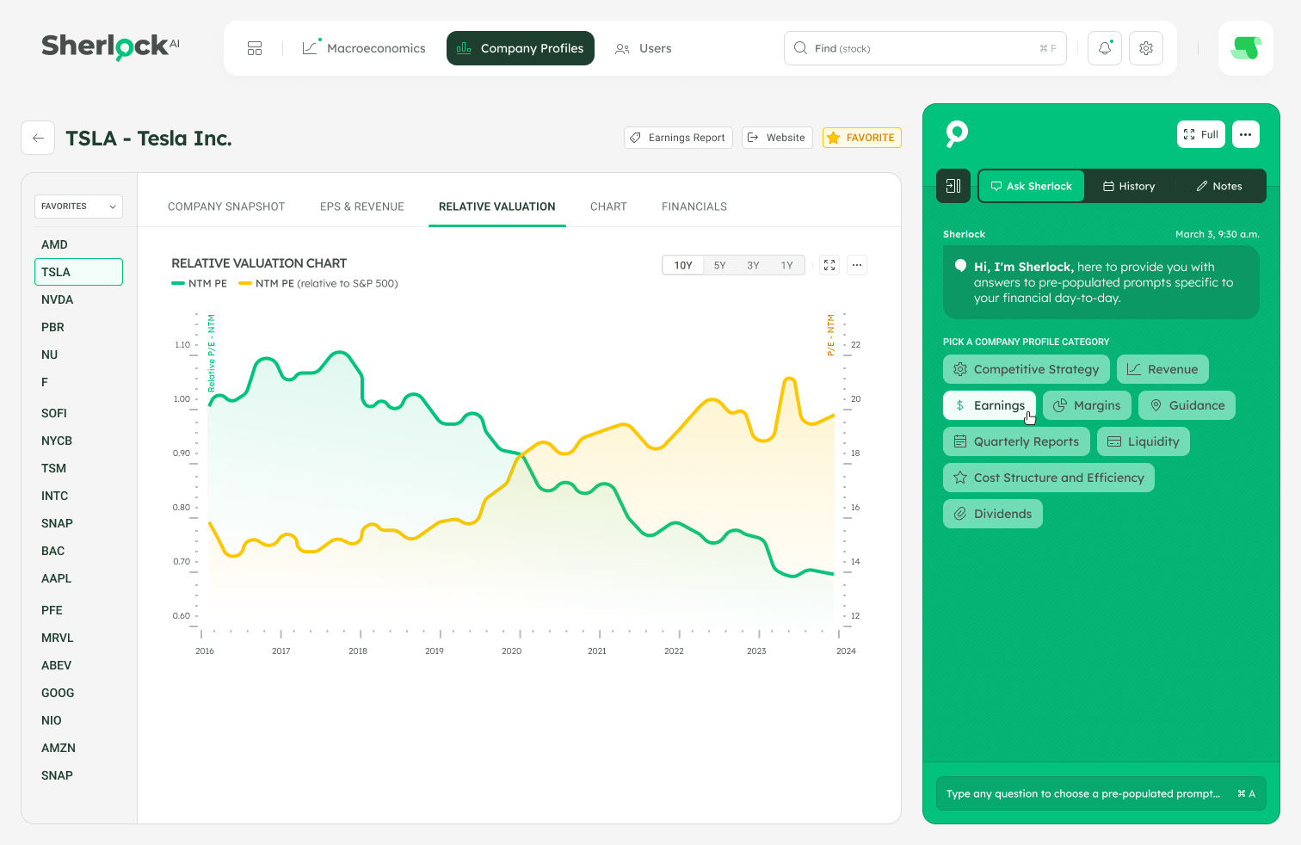Focus the Find (stock) search field
The image size is (1301, 845).
tap(925, 48)
